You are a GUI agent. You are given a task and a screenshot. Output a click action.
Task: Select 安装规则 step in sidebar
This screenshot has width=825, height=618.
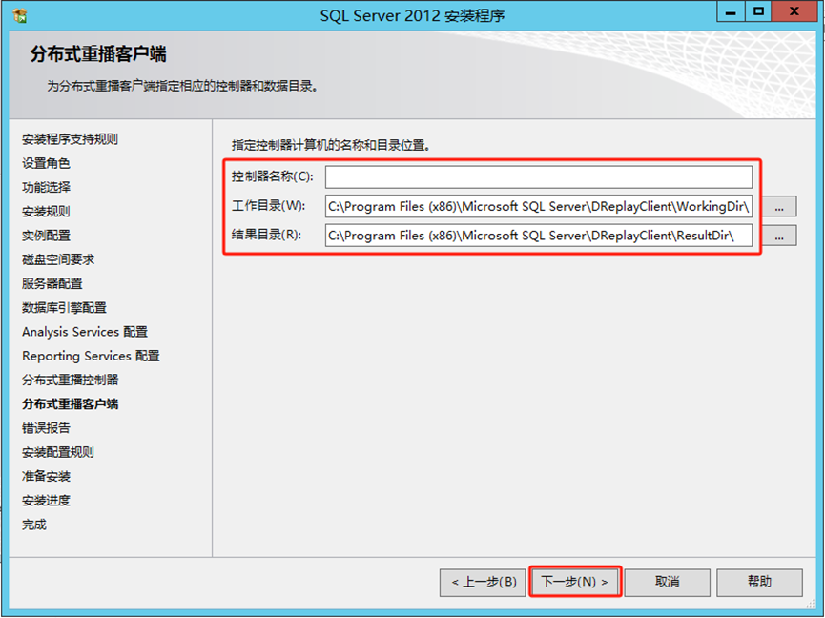pyautogui.click(x=46, y=212)
